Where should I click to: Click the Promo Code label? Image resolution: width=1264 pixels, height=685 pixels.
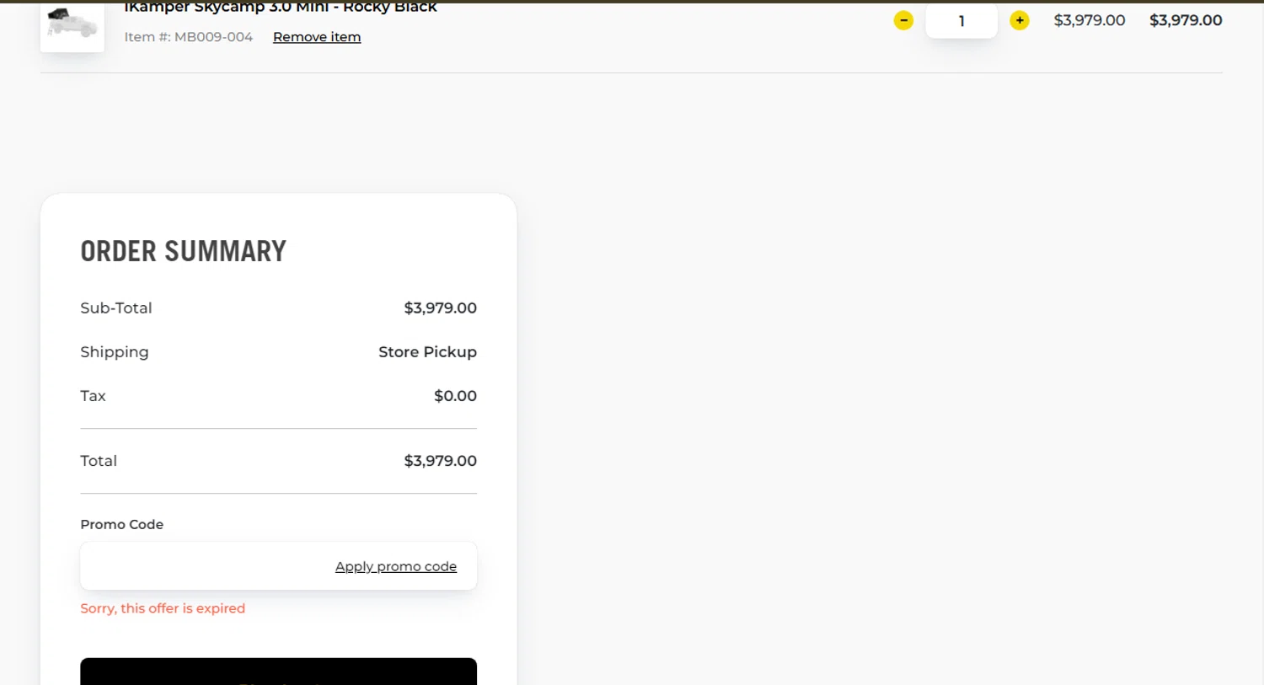click(x=122, y=524)
